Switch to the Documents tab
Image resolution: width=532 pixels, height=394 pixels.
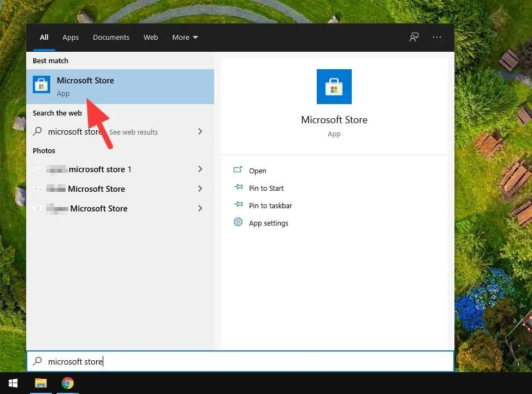[111, 37]
